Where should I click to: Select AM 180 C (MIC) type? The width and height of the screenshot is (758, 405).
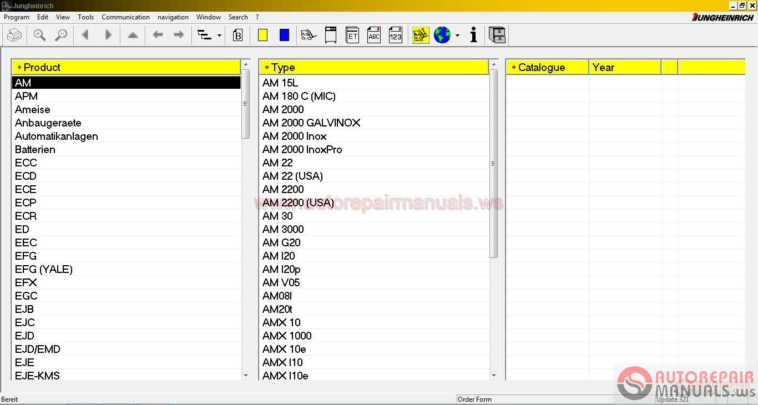[x=374, y=96]
